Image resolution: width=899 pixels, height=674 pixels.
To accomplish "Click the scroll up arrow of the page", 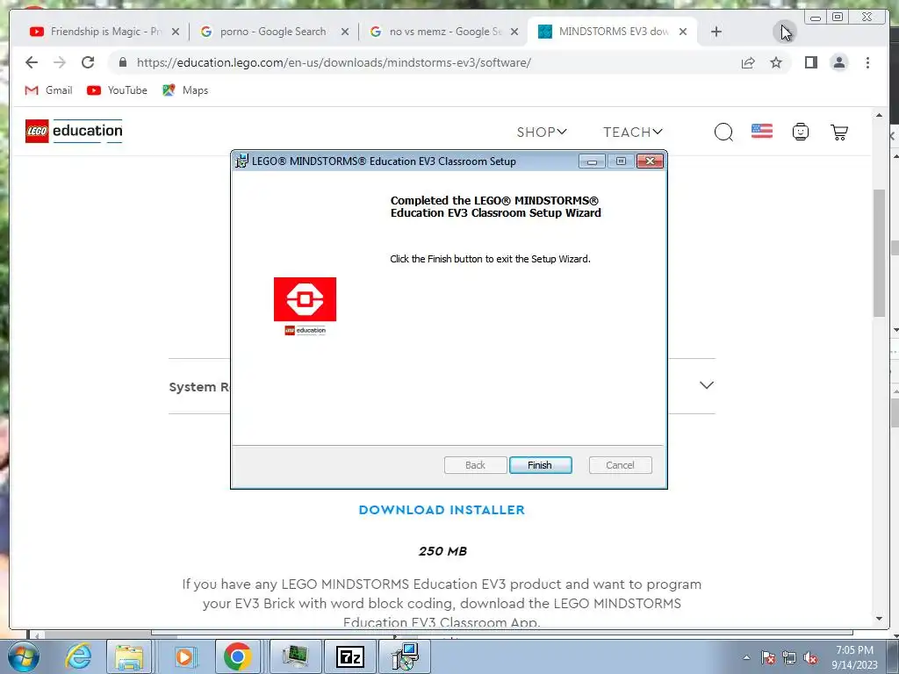I will (x=879, y=115).
